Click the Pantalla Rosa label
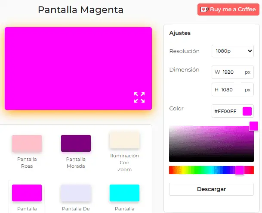Image resolution: width=262 pixels, height=213 pixels. pos(27,163)
